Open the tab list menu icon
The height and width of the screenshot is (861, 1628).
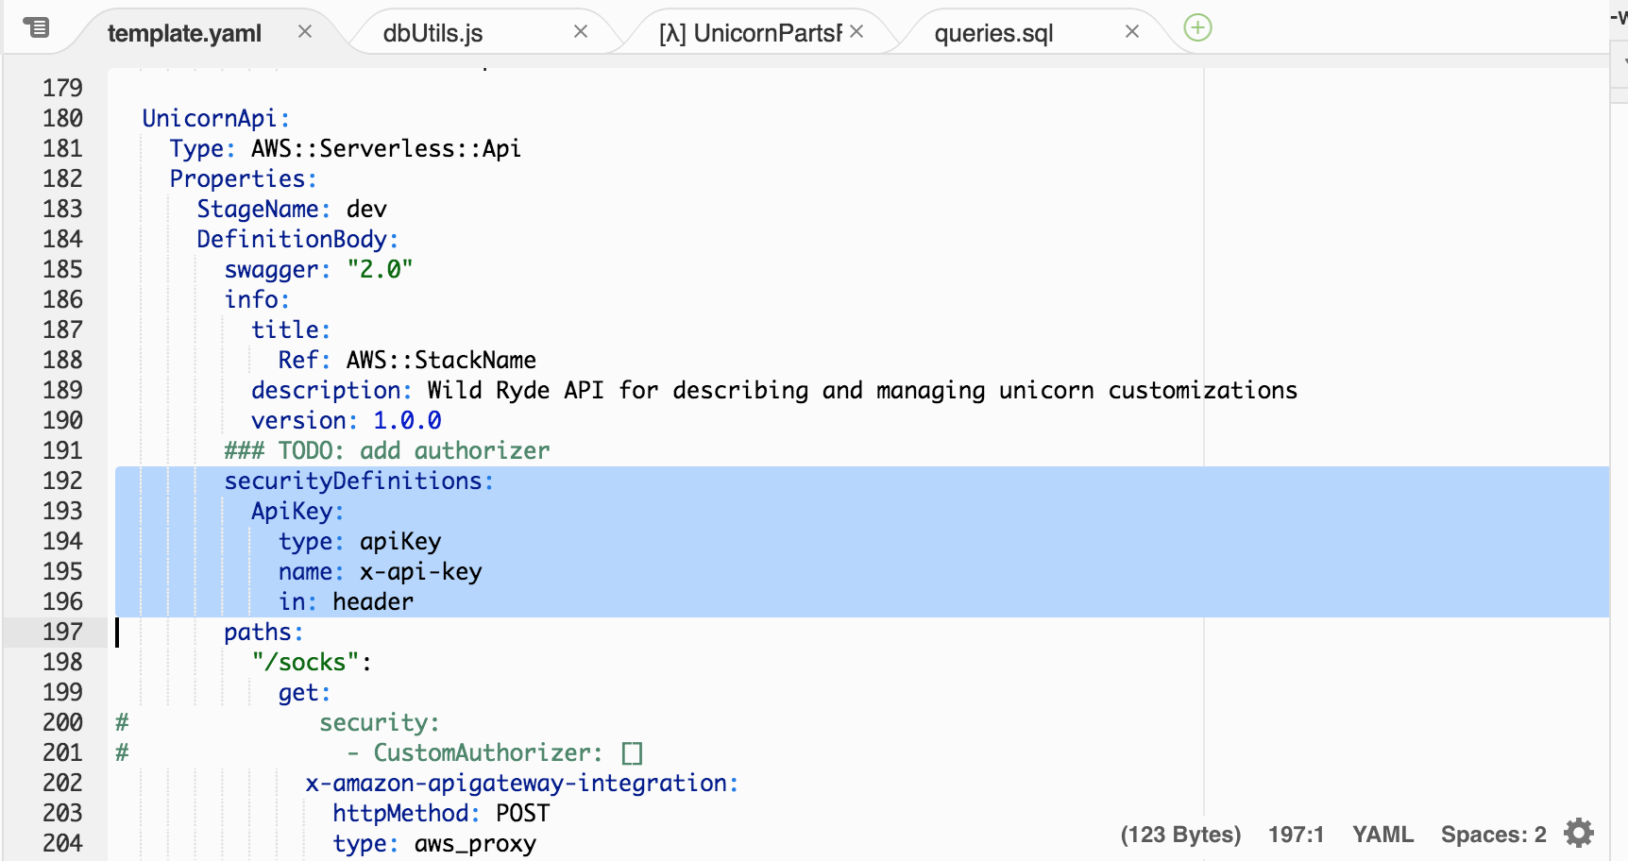click(x=36, y=27)
